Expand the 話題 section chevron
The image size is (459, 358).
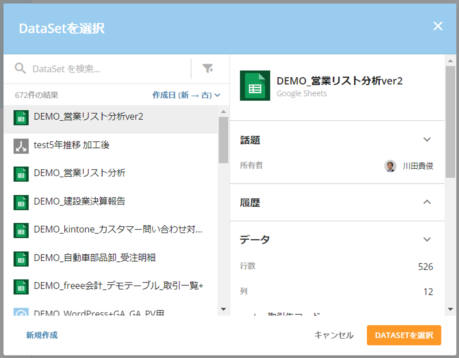coord(427,139)
